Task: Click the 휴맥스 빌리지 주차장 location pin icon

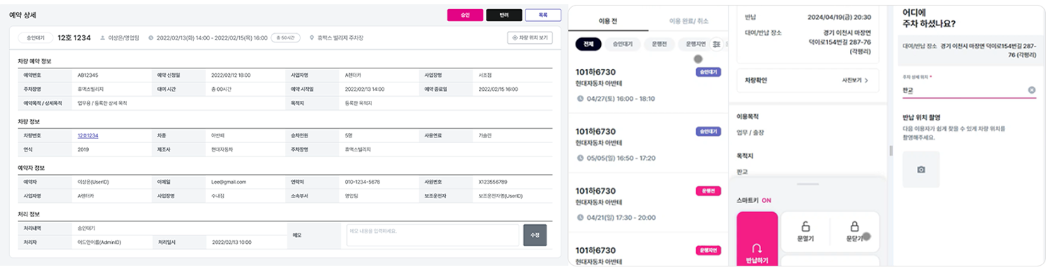Action: pos(312,38)
